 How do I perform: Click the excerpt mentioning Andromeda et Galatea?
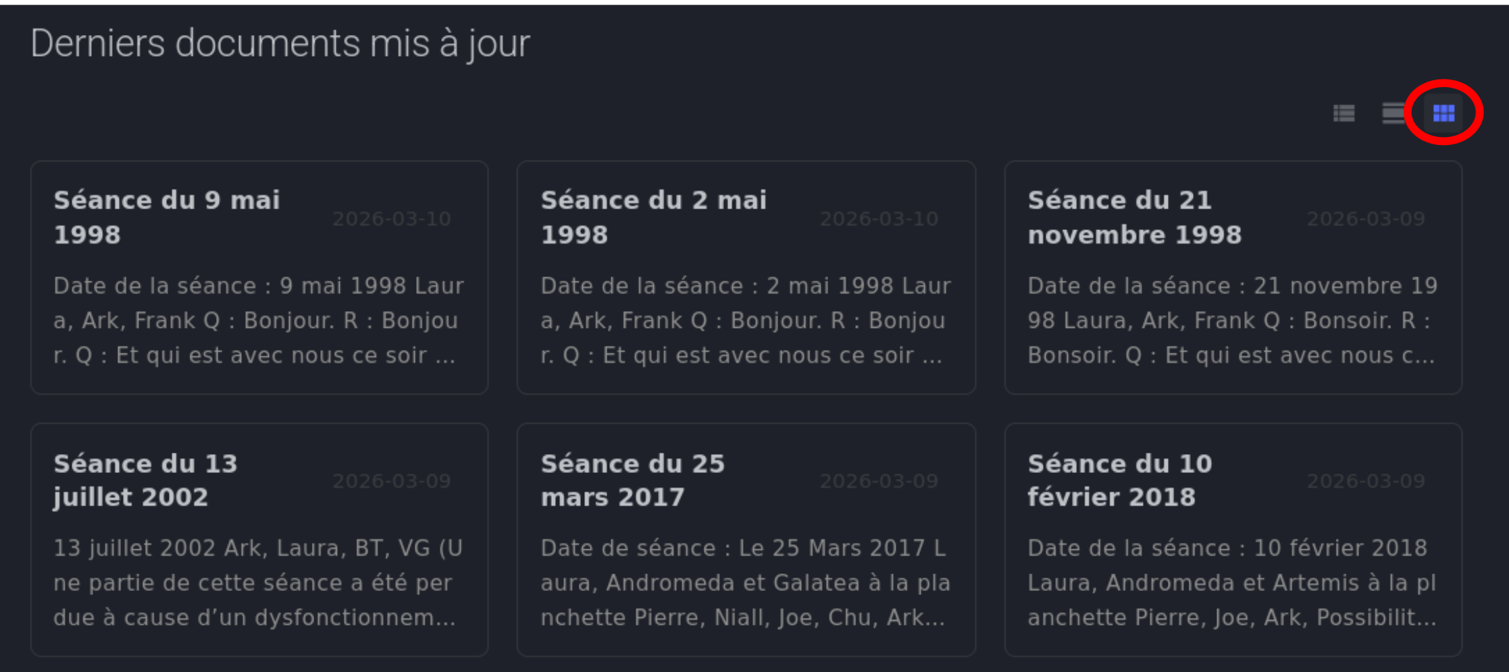pos(746,583)
